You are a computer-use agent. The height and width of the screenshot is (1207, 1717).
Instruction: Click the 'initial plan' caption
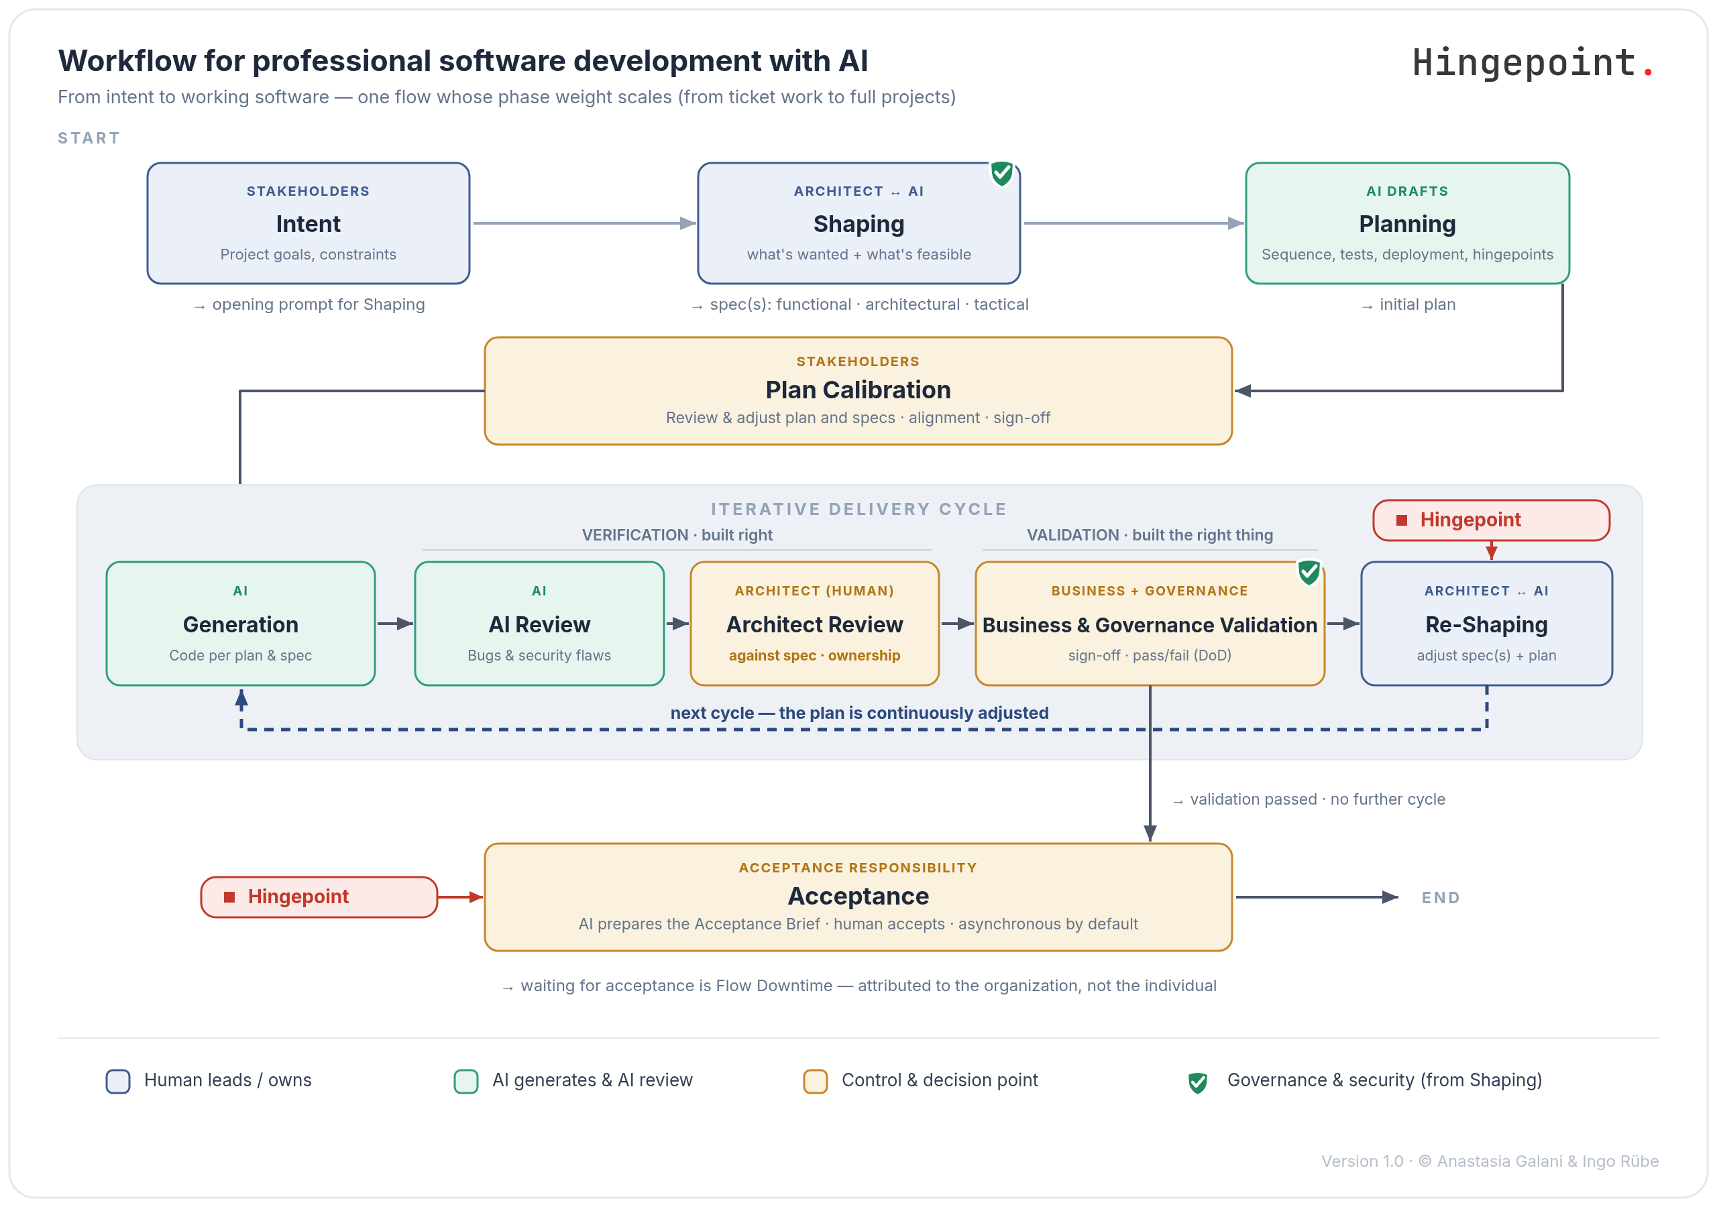click(x=1417, y=304)
